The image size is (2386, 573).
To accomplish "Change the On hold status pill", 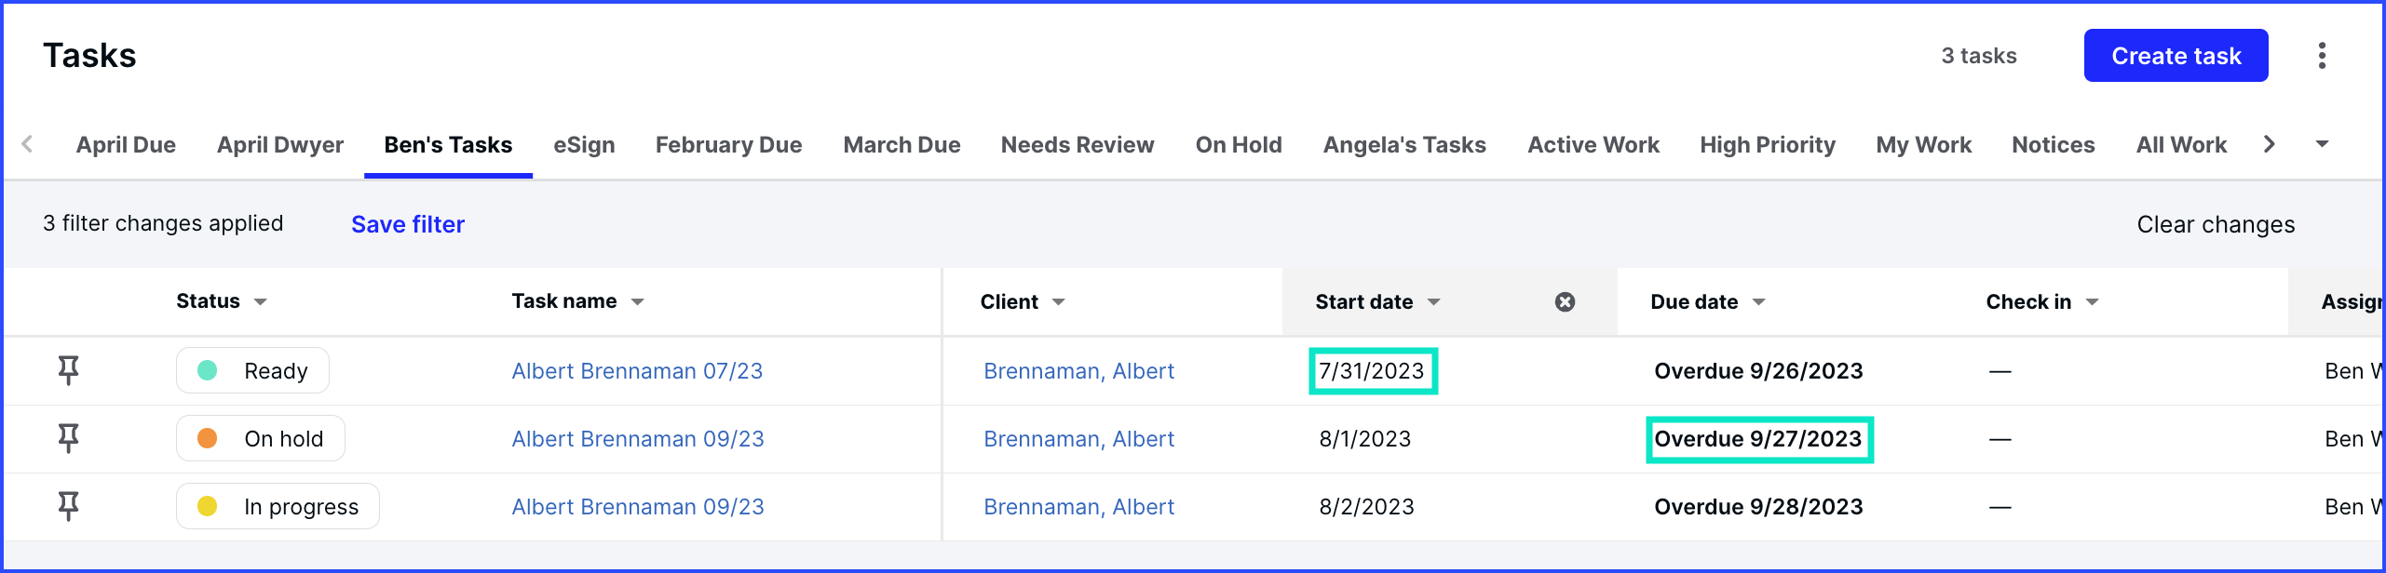I will (x=260, y=438).
